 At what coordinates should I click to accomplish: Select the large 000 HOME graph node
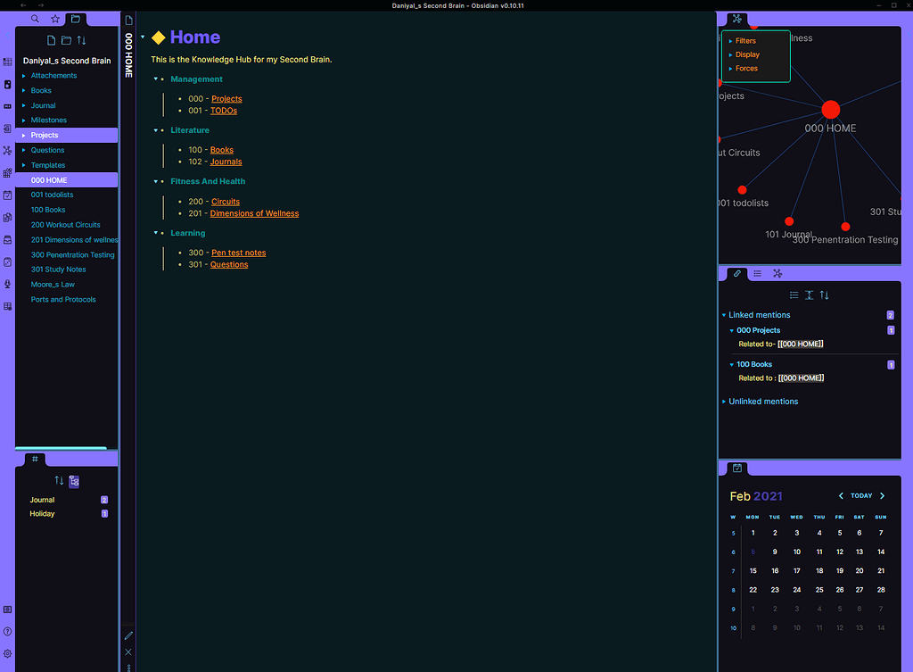831,110
